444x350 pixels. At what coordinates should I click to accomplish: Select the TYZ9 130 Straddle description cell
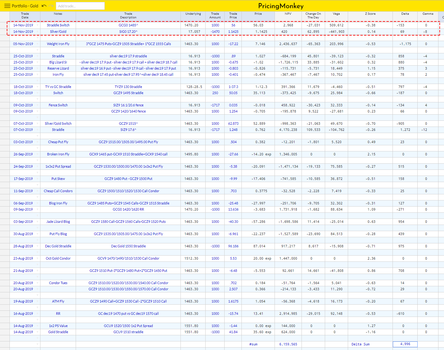coord(128,87)
